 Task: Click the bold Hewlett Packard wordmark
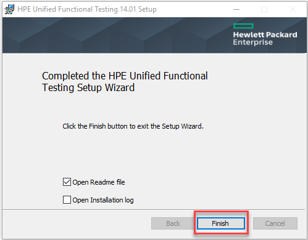265,34
